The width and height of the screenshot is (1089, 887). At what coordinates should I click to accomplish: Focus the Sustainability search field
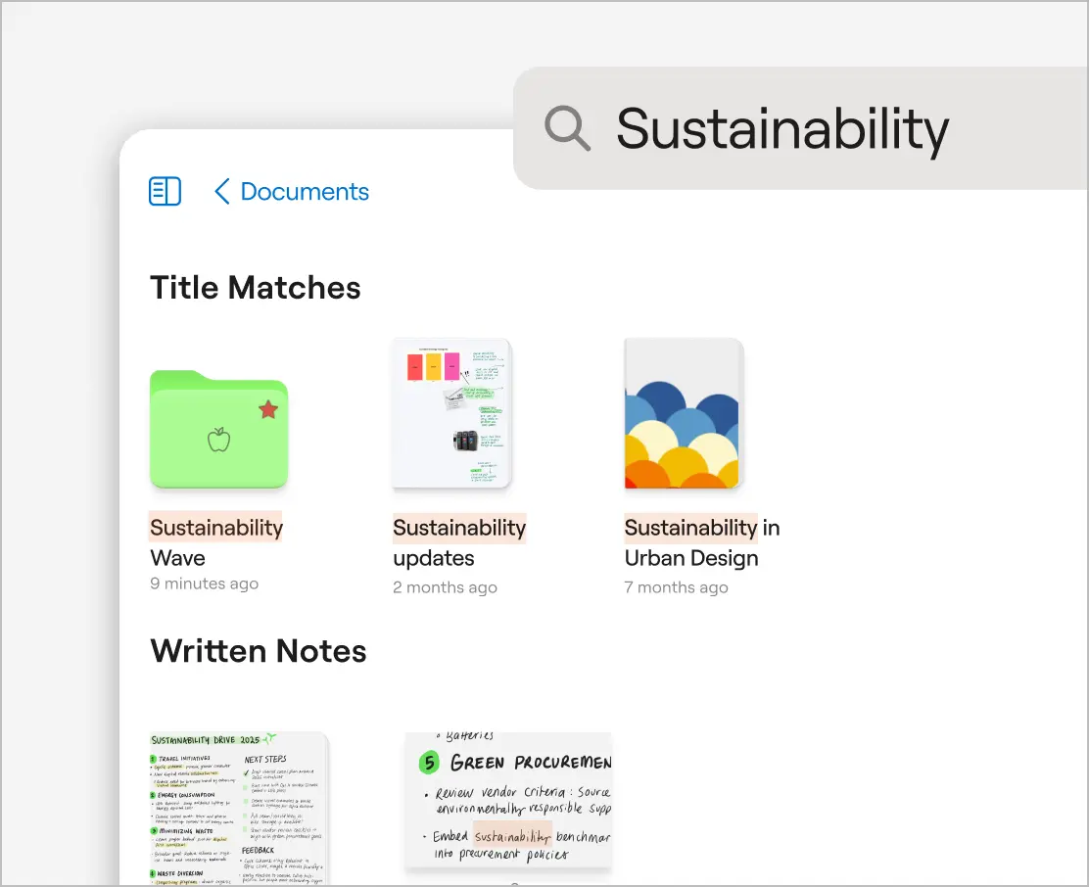coord(801,128)
